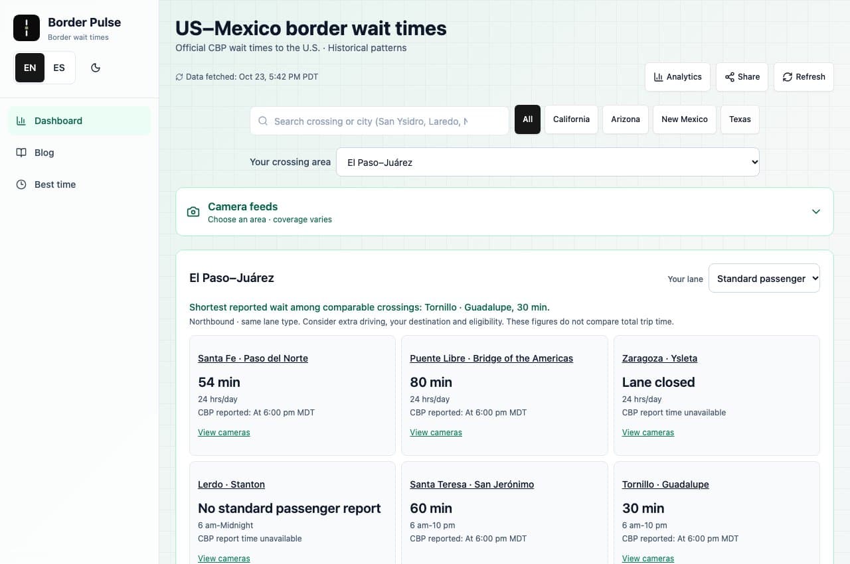Refresh the wait time data
Screen dimensions: 850x564
click(804, 77)
